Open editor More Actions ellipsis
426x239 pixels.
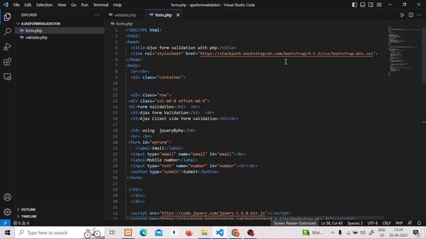click(x=419, y=15)
